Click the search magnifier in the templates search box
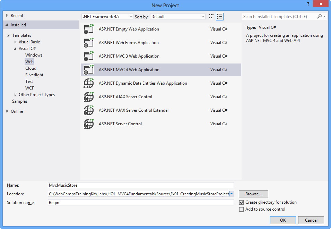Image resolution: width=331 pixels, height=229 pixels. click(319, 16)
